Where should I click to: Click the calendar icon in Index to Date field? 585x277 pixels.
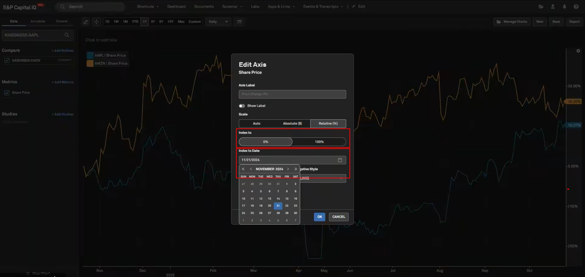pos(340,160)
